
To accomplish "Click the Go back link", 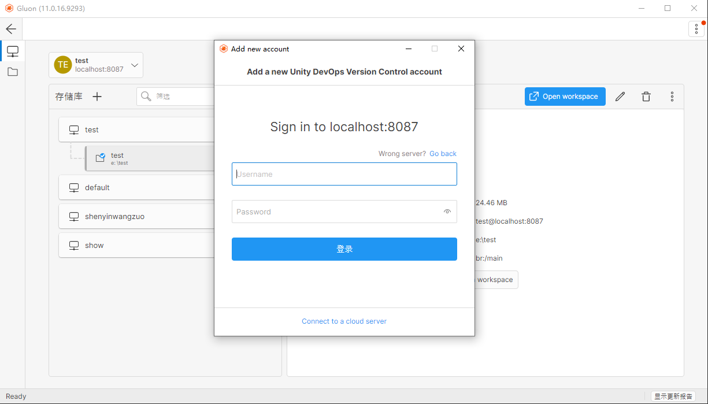I will coord(443,154).
